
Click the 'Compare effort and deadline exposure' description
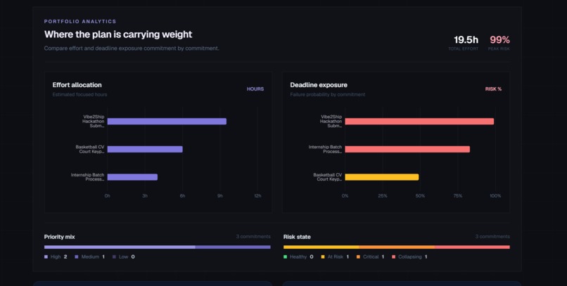pyautogui.click(x=132, y=48)
